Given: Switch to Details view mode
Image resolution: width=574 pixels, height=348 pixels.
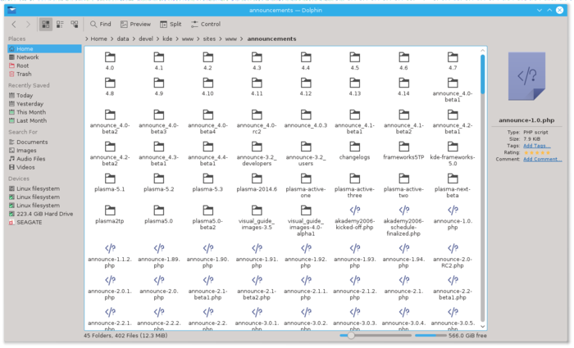Looking at the screenshot, I should click(x=75, y=24).
